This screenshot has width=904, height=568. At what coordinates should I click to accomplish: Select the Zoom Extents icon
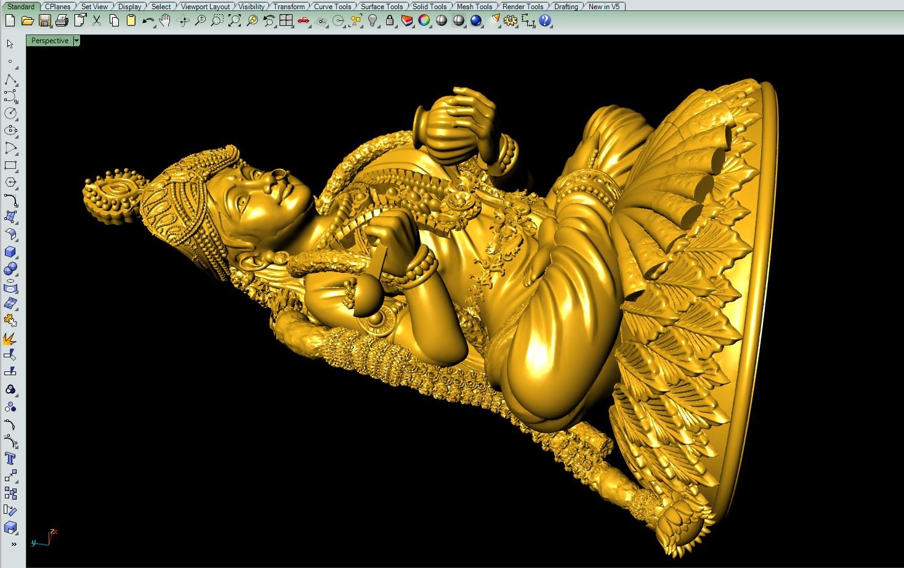coord(235,20)
